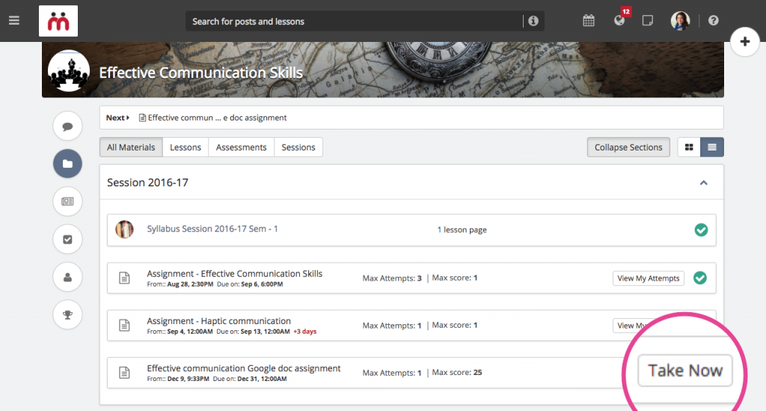Click completed checkmark on Syllabus row
Screen dimensions: 766x411
tap(701, 230)
